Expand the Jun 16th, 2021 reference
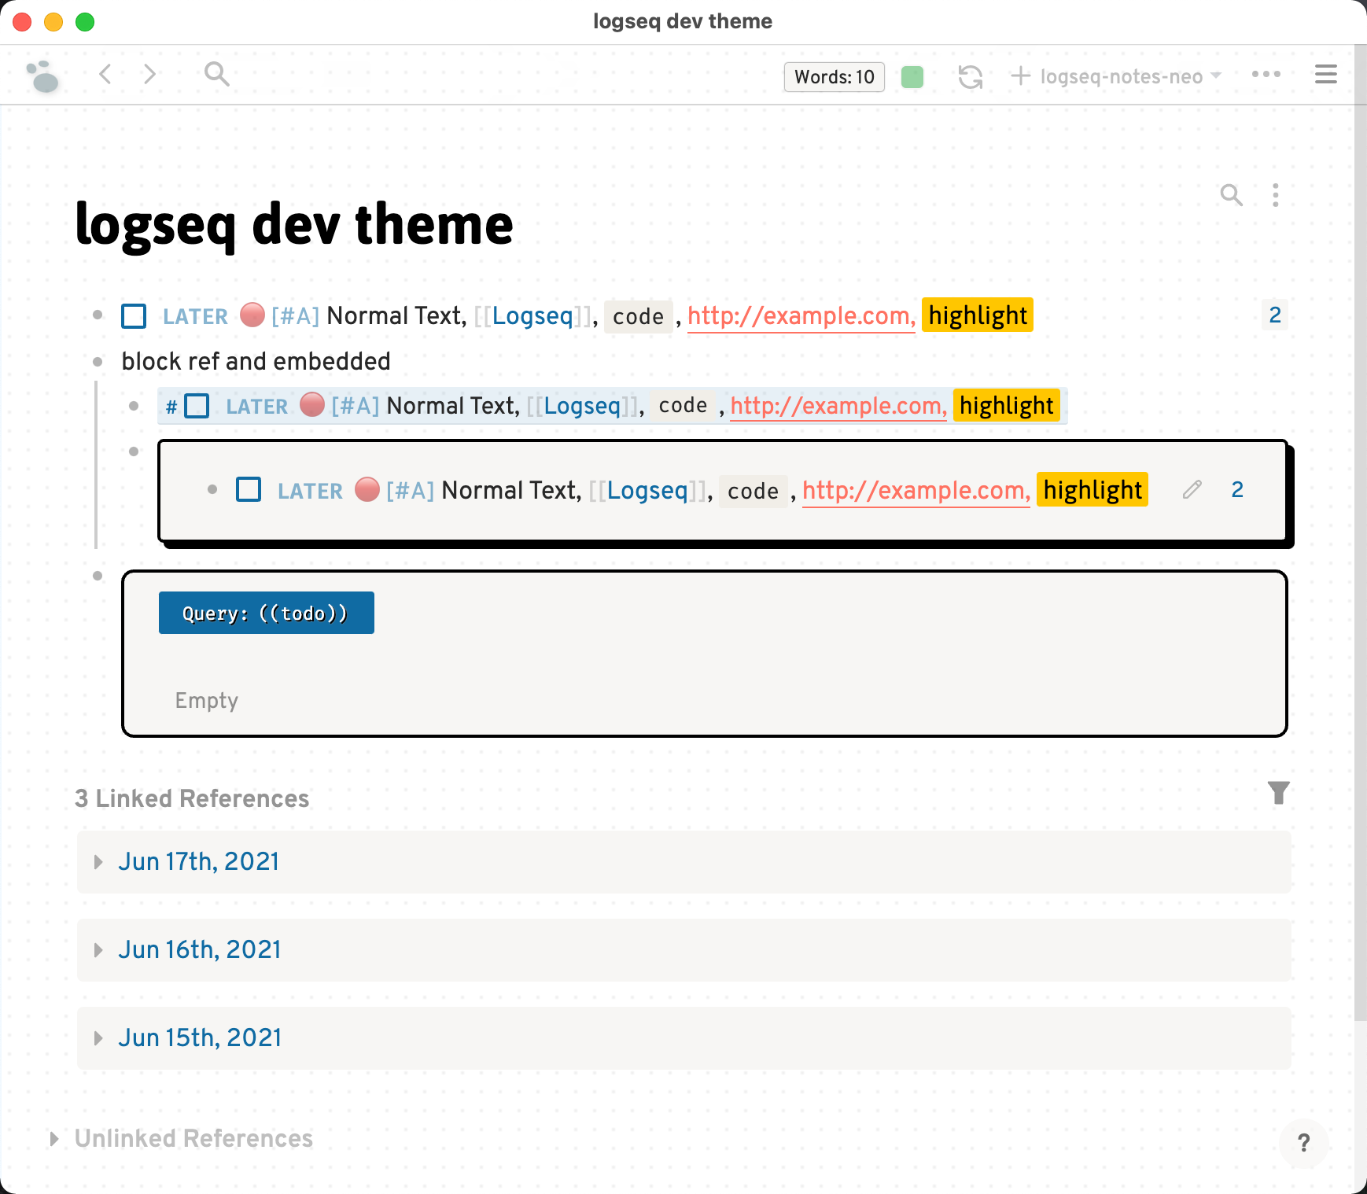Viewport: 1367px width, 1194px height. click(98, 950)
